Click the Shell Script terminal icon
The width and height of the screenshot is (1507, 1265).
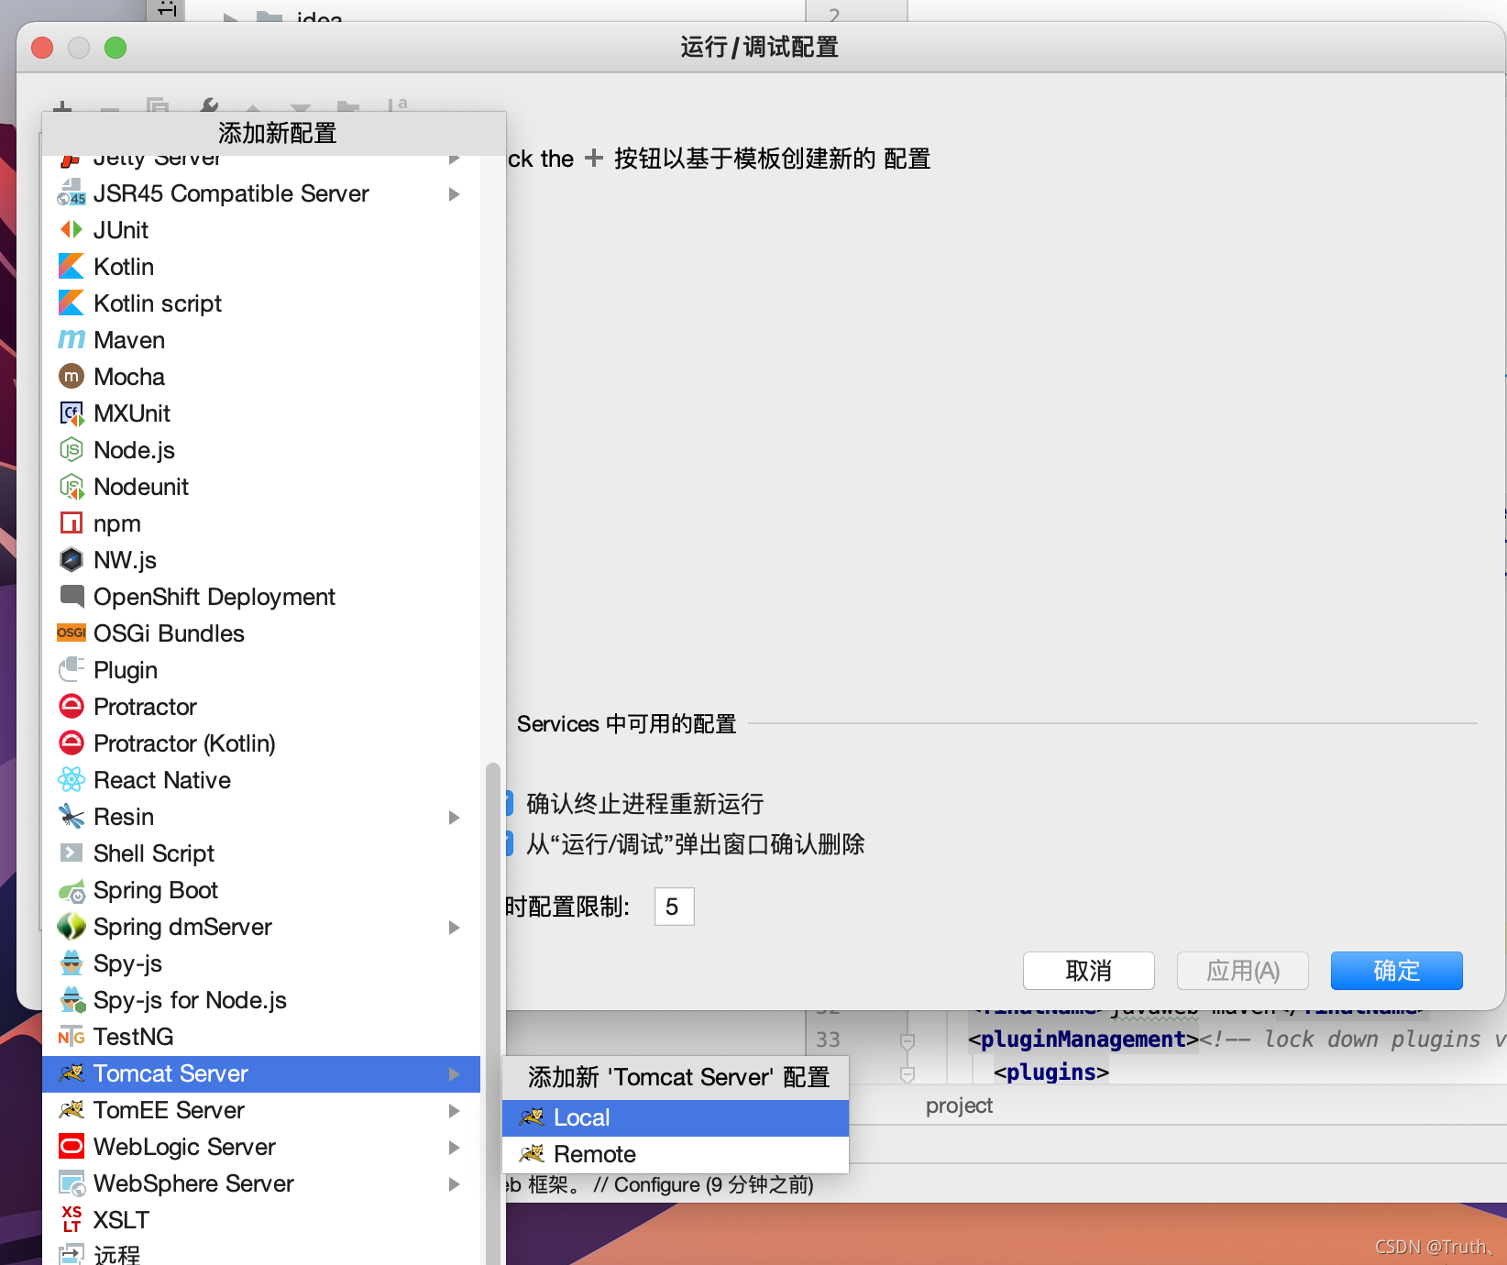(x=71, y=852)
